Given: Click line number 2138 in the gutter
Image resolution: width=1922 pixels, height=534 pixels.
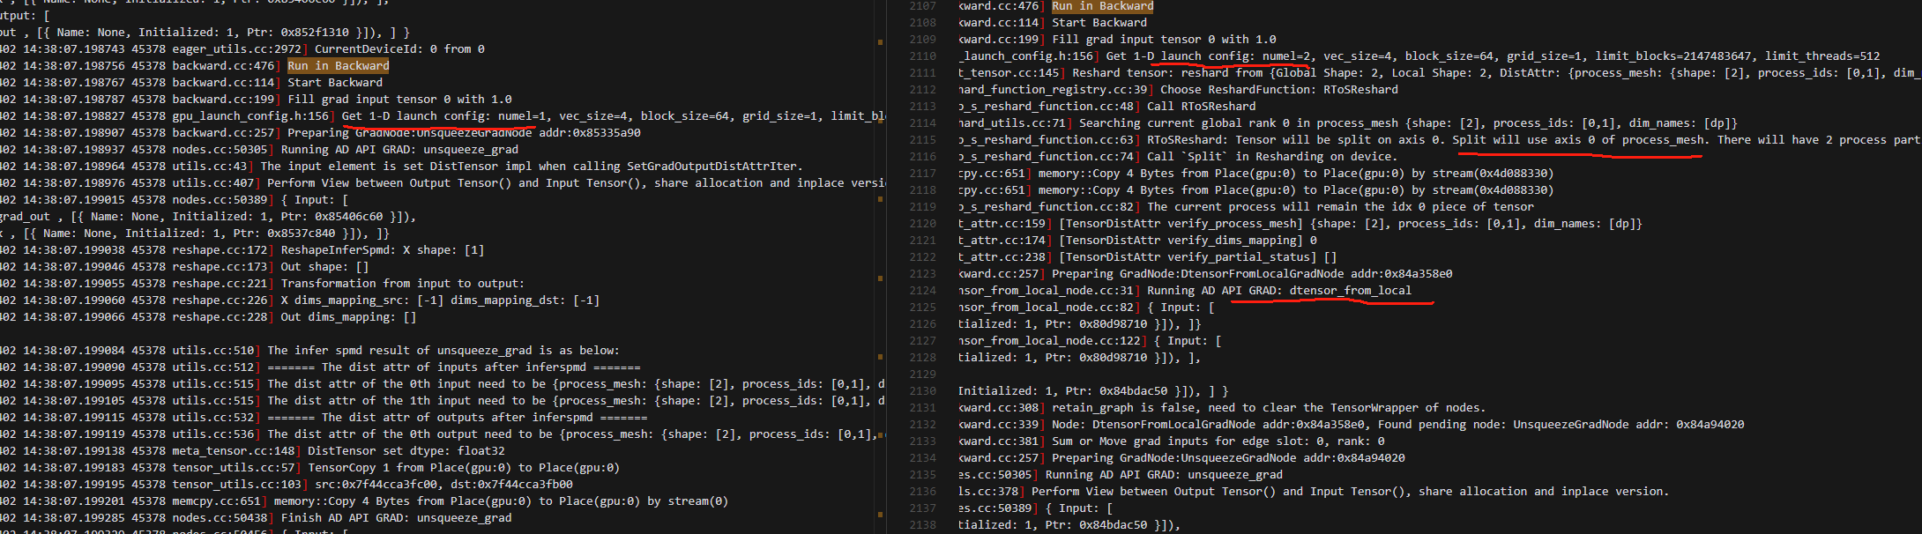Looking at the screenshot, I should pyautogui.click(x=922, y=525).
